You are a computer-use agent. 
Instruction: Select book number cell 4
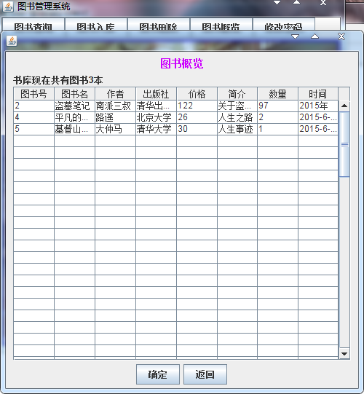33,117
